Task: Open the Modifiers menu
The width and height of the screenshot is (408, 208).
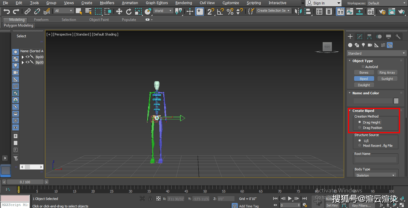Action: pos(107,3)
